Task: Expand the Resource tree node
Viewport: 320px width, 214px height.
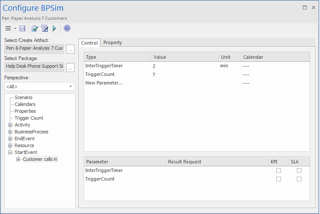Action: tap(10, 145)
